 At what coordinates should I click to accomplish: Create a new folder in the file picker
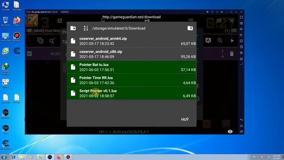point(73,28)
